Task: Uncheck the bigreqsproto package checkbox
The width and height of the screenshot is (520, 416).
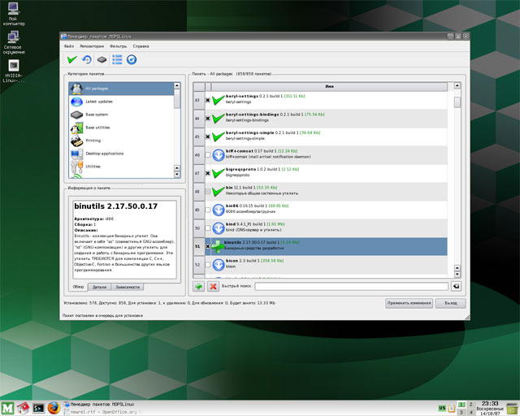Action: pyautogui.click(x=208, y=173)
